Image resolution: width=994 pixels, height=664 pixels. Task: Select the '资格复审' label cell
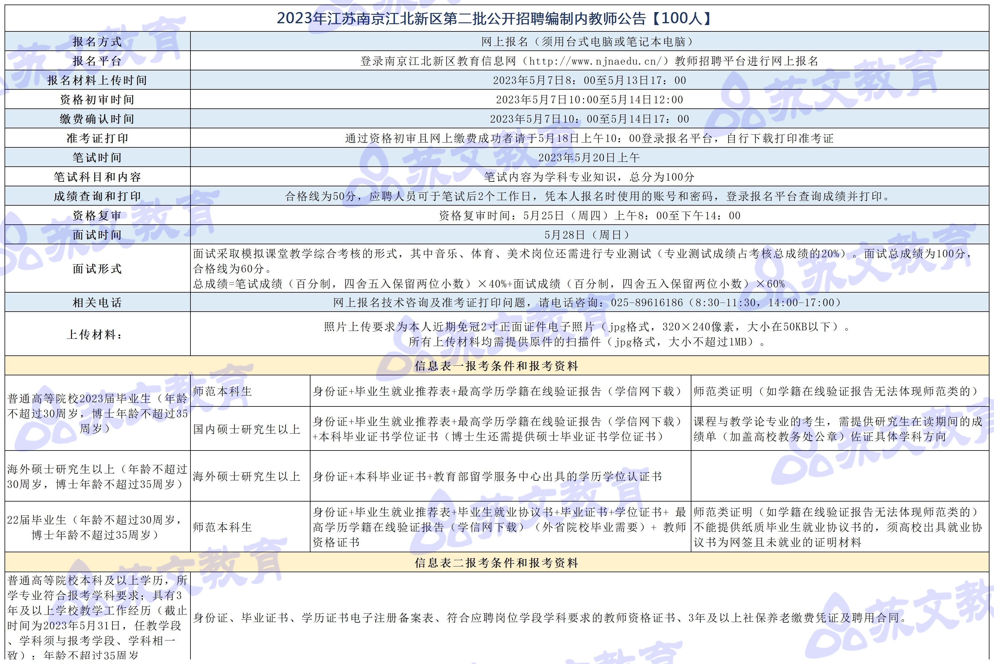(97, 215)
